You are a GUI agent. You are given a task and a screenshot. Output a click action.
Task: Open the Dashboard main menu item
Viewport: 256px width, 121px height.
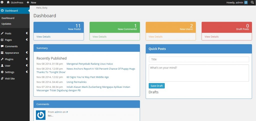15,10
